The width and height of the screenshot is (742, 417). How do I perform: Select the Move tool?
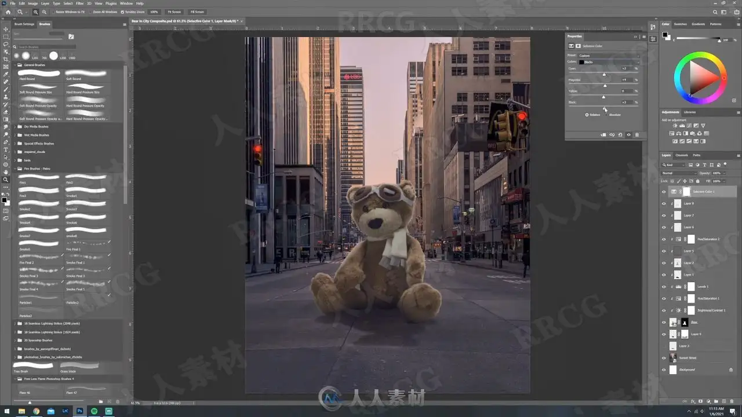[x=6, y=29]
